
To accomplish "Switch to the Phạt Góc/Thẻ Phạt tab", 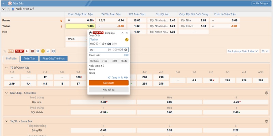I will click(x=53, y=58).
